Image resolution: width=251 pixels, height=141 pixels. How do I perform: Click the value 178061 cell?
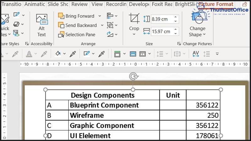203,136
